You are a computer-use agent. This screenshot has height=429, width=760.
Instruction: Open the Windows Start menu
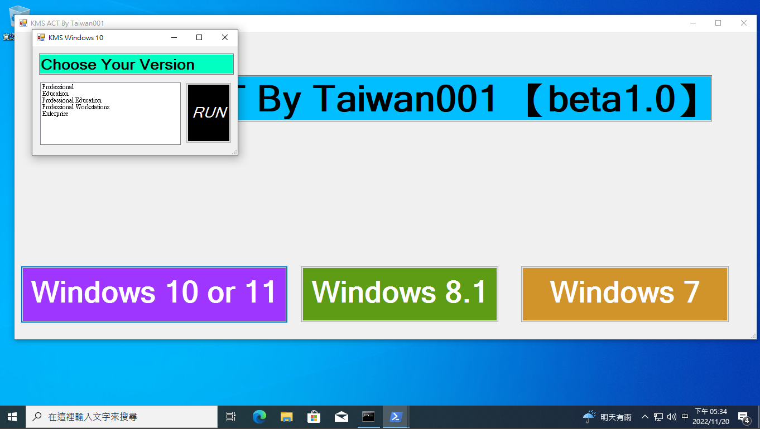12,417
